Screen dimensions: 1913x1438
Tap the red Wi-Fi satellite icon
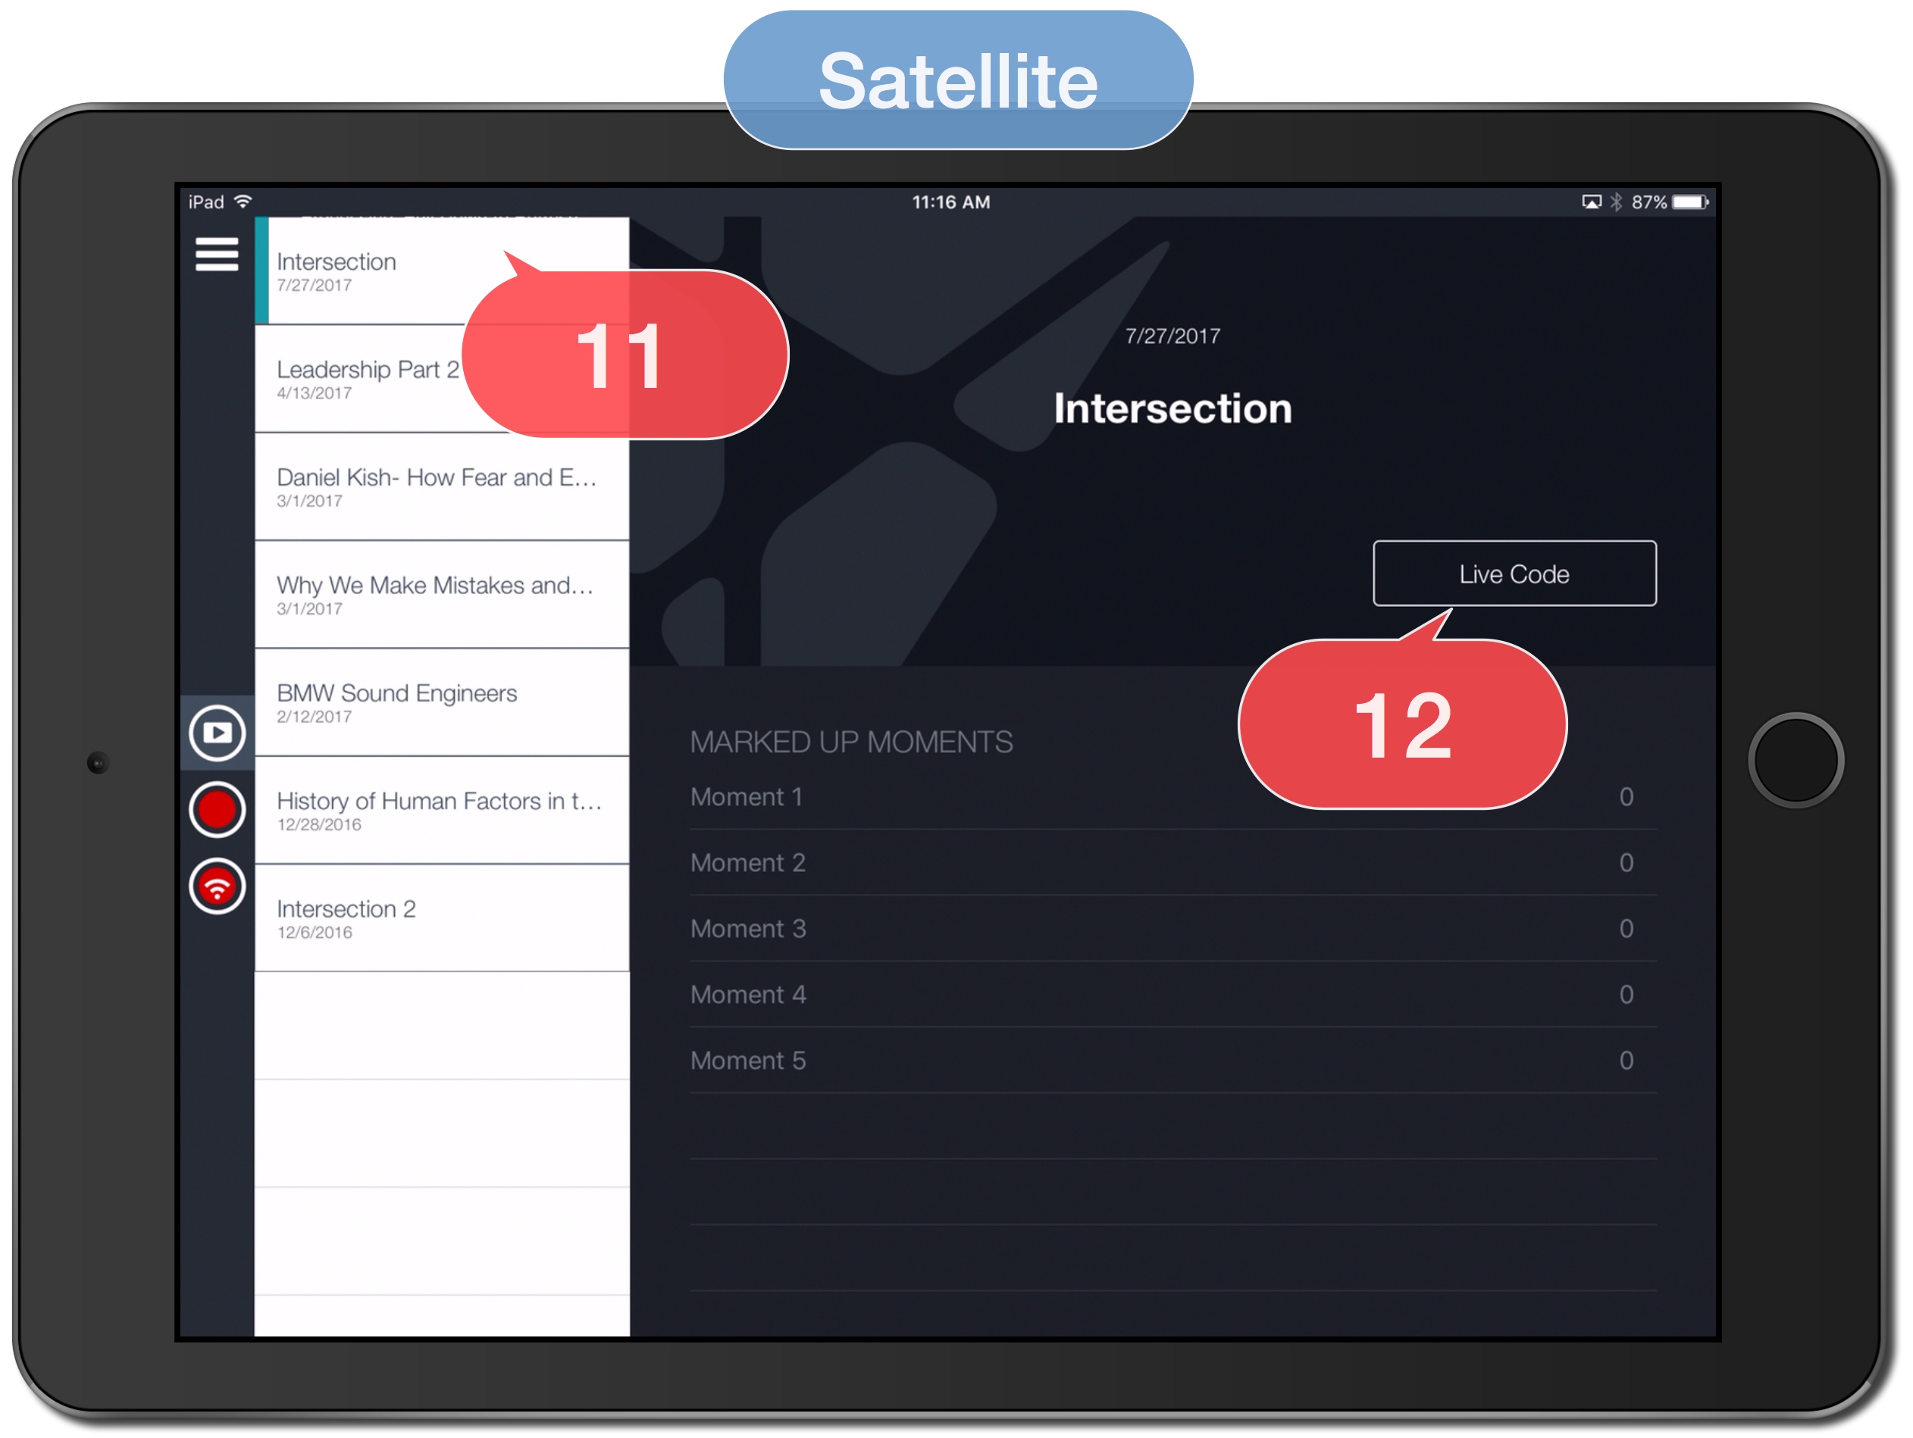pyautogui.click(x=217, y=886)
